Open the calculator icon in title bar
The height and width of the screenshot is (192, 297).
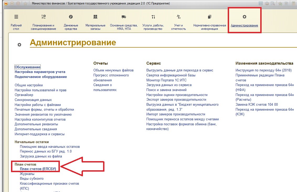coord(294,3)
